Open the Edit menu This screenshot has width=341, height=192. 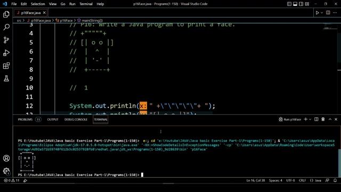click(x=23, y=4)
